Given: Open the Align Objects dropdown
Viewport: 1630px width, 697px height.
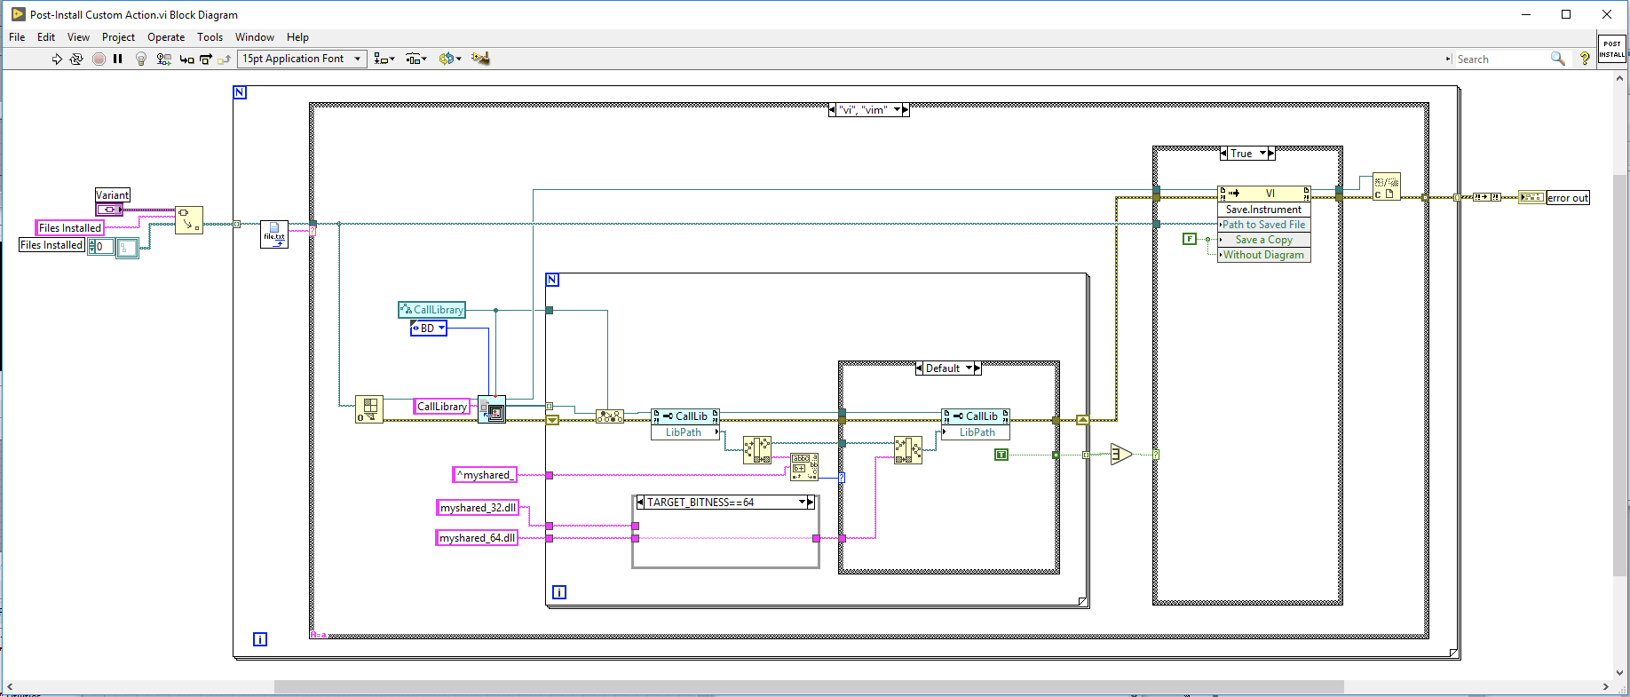Looking at the screenshot, I should [384, 59].
